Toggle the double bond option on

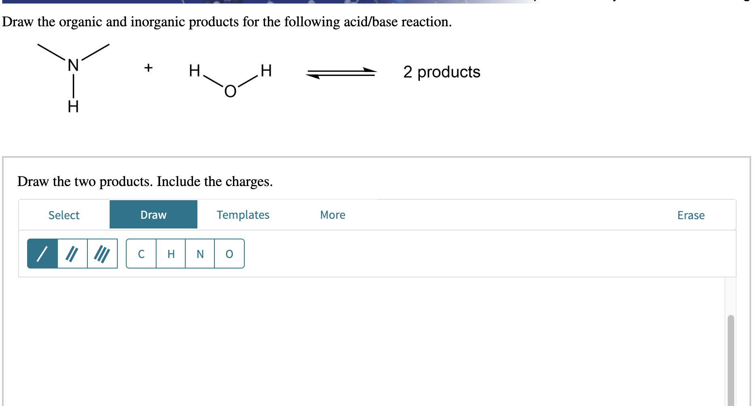click(72, 254)
